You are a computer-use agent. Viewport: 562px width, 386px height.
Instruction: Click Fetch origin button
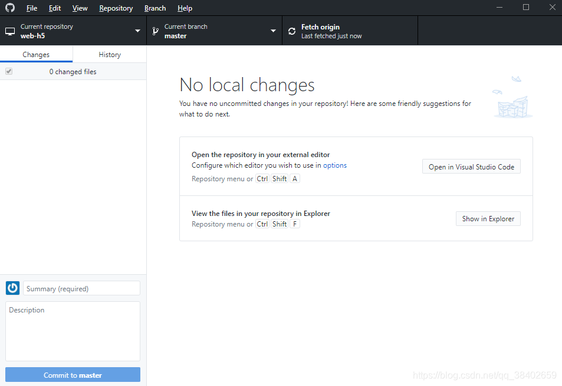coord(350,31)
